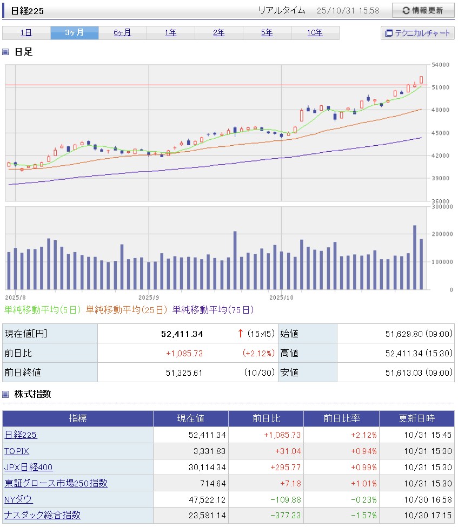This screenshot has height=528, width=458.
Task: Select the 3ヶ月 period tab
Action: [75, 33]
